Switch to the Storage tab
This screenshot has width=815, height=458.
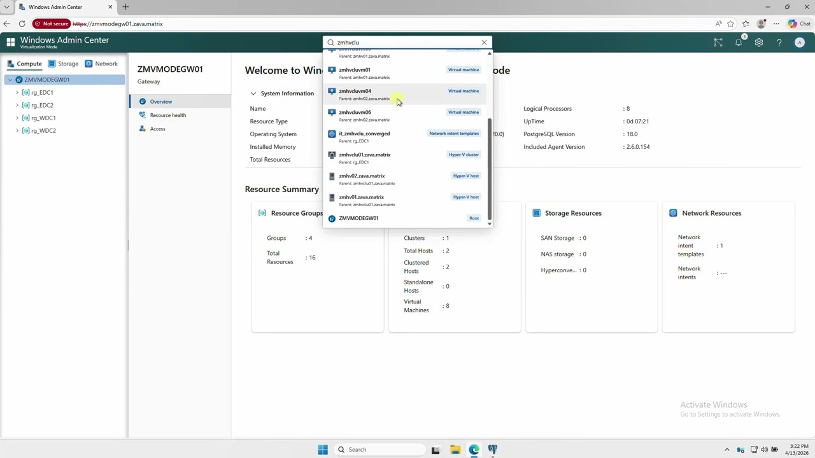pyautogui.click(x=64, y=64)
